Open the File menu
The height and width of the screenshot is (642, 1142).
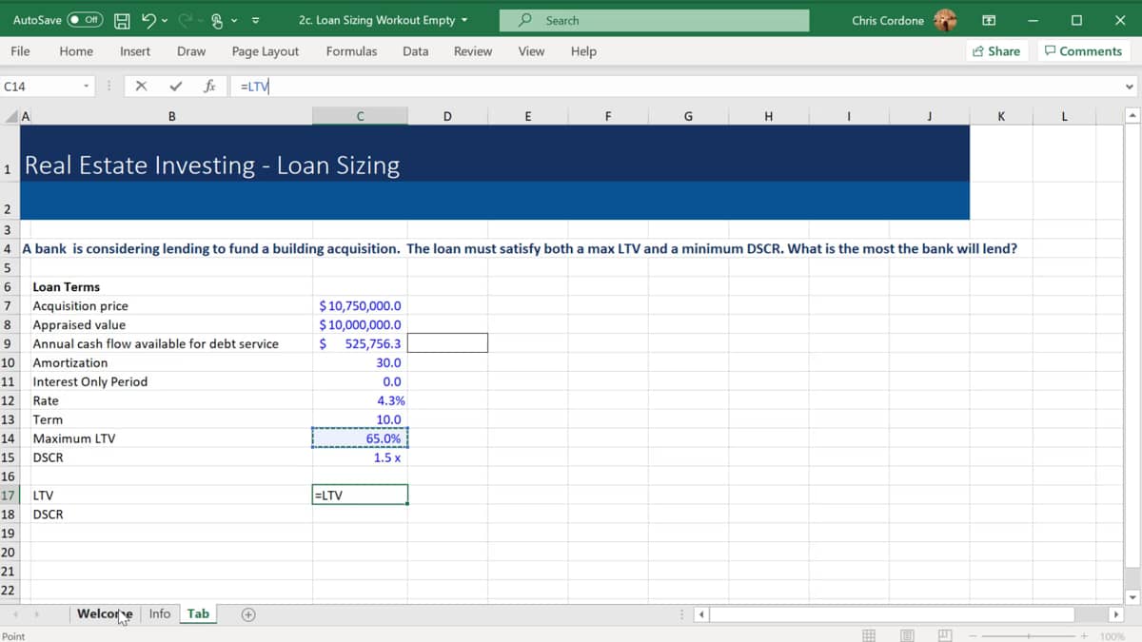[x=20, y=51]
